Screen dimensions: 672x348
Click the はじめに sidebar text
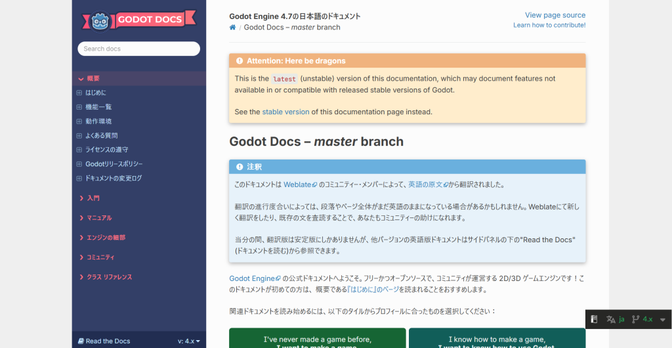[x=96, y=93]
